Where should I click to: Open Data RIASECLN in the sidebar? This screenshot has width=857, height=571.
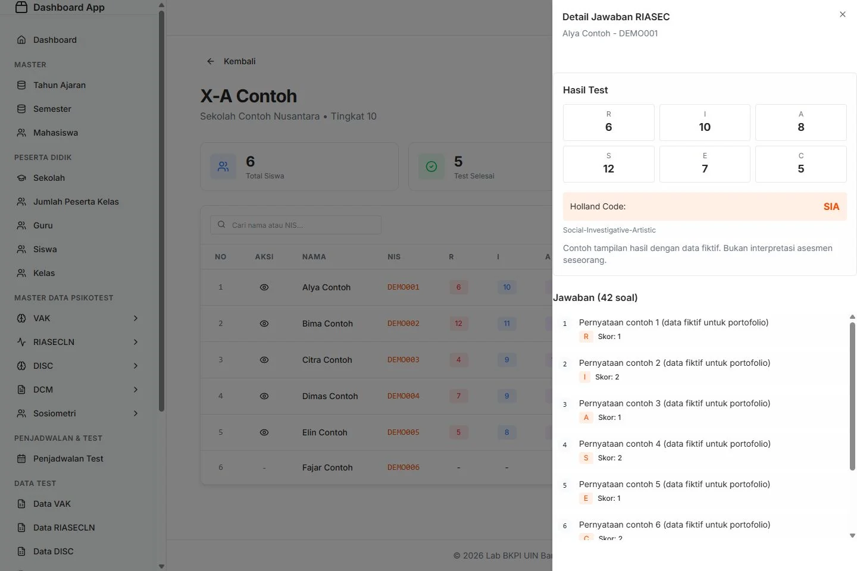click(x=78, y=528)
